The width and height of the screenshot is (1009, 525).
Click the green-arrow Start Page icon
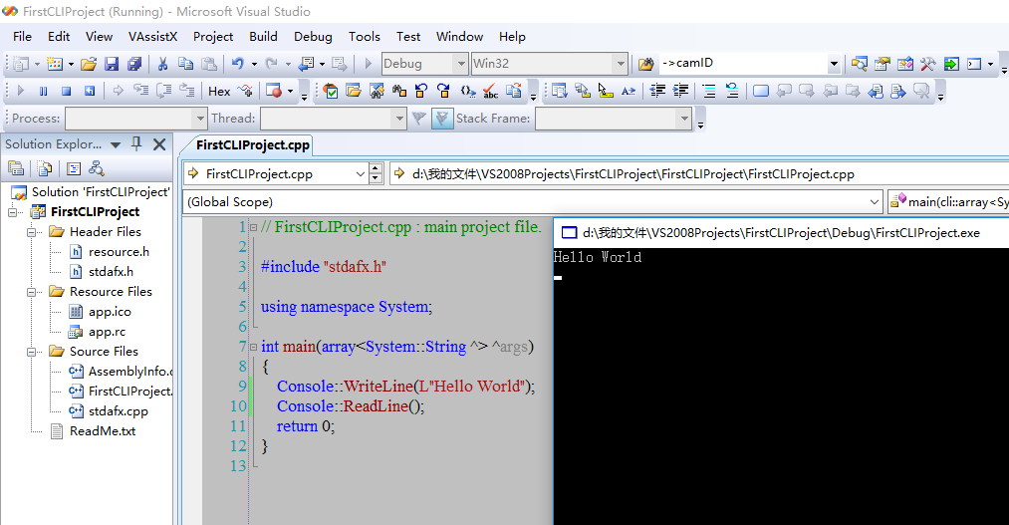pos(951,64)
